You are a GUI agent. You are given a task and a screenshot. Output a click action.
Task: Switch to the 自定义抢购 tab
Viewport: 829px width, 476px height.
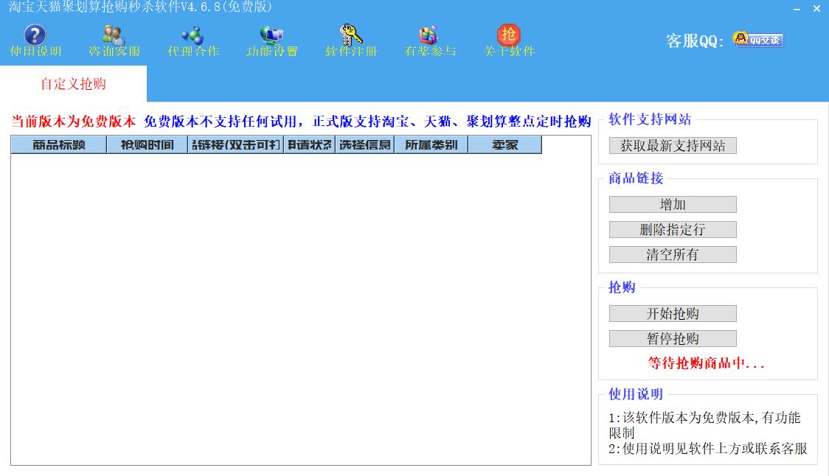coord(73,84)
